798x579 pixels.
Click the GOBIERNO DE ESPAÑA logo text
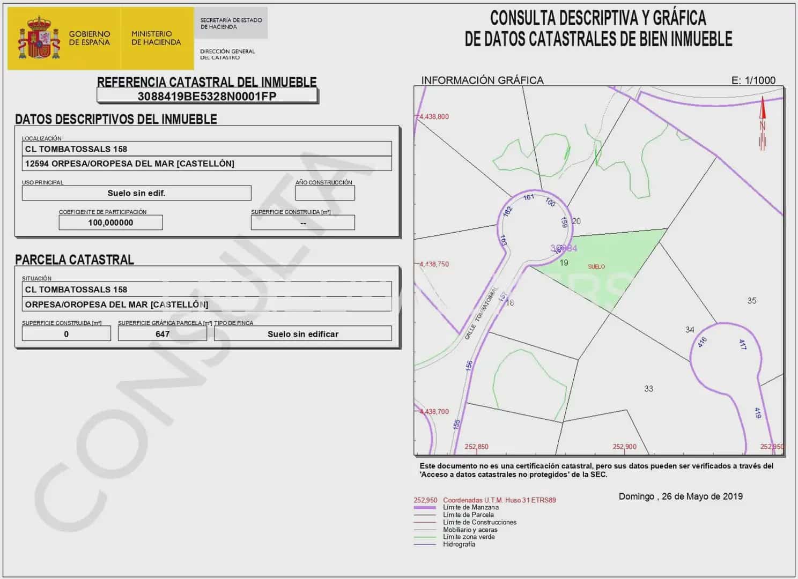[x=90, y=38]
